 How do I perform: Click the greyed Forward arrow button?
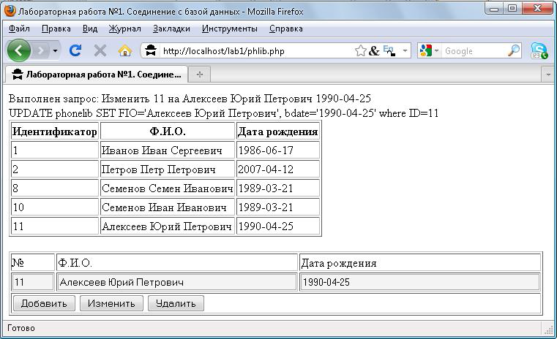pyautogui.click(x=41, y=50)
